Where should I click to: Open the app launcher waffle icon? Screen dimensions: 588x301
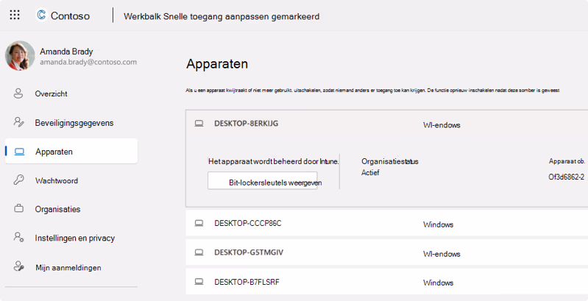click(x=15, y=15)
